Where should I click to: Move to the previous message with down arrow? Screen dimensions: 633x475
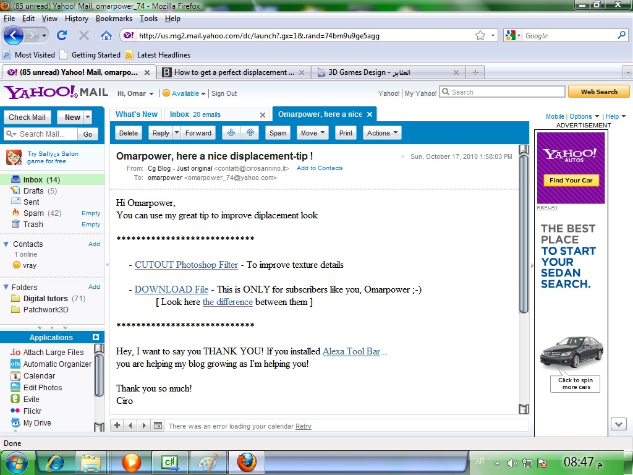(231, 132)
